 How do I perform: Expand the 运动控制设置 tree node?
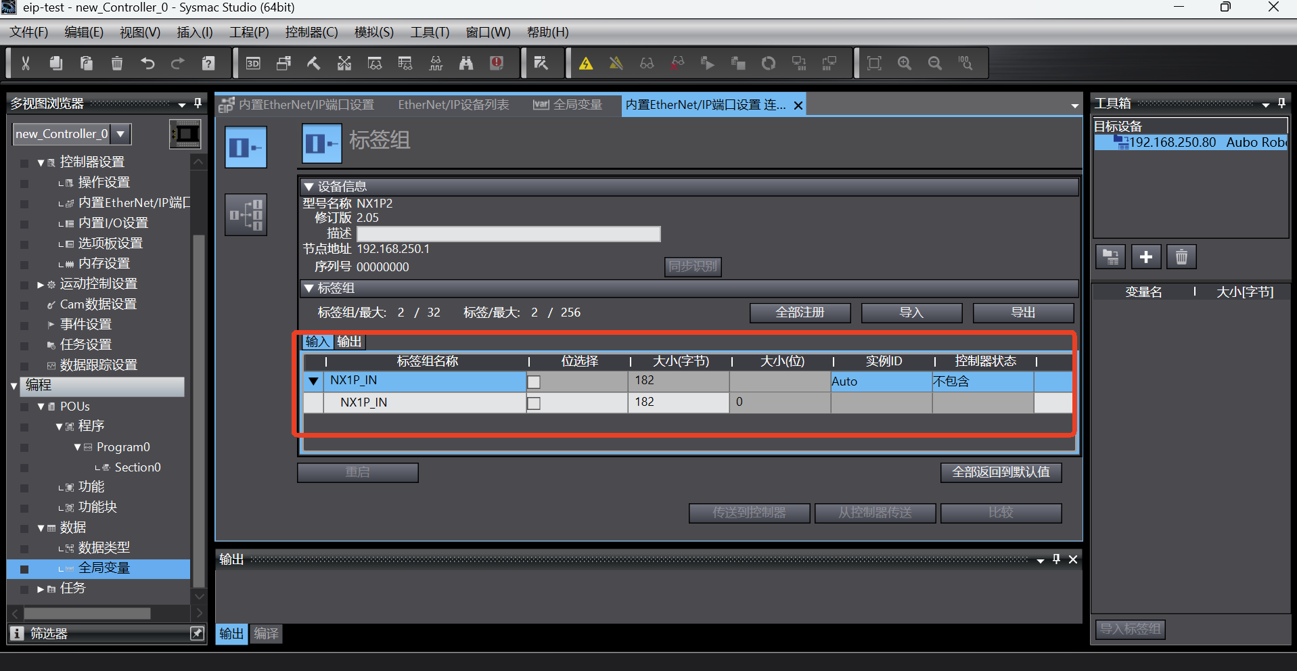tap(41, 285)
